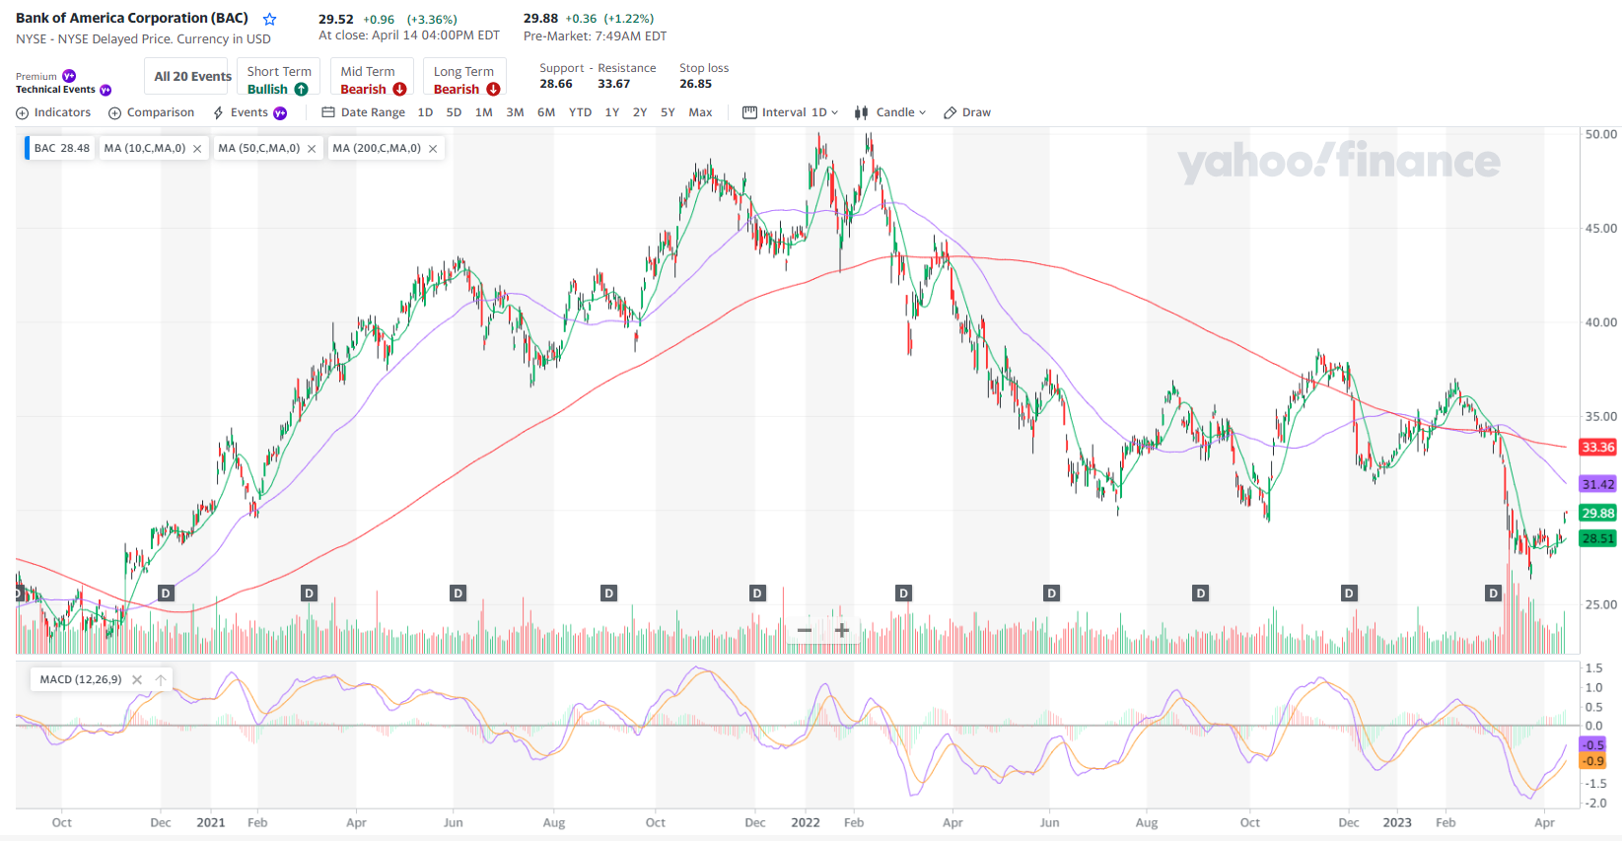The image size is (1622, 841).
Task: Open the Date Range picker
Action: [x=363, y=112]
